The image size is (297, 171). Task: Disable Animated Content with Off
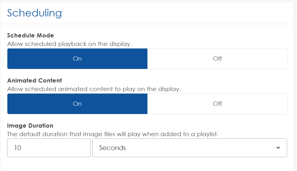217,104
